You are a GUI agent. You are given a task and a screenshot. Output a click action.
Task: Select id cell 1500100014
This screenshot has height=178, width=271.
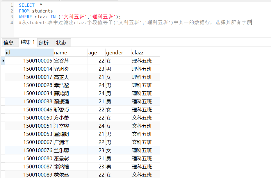click(x=29, y=69)
